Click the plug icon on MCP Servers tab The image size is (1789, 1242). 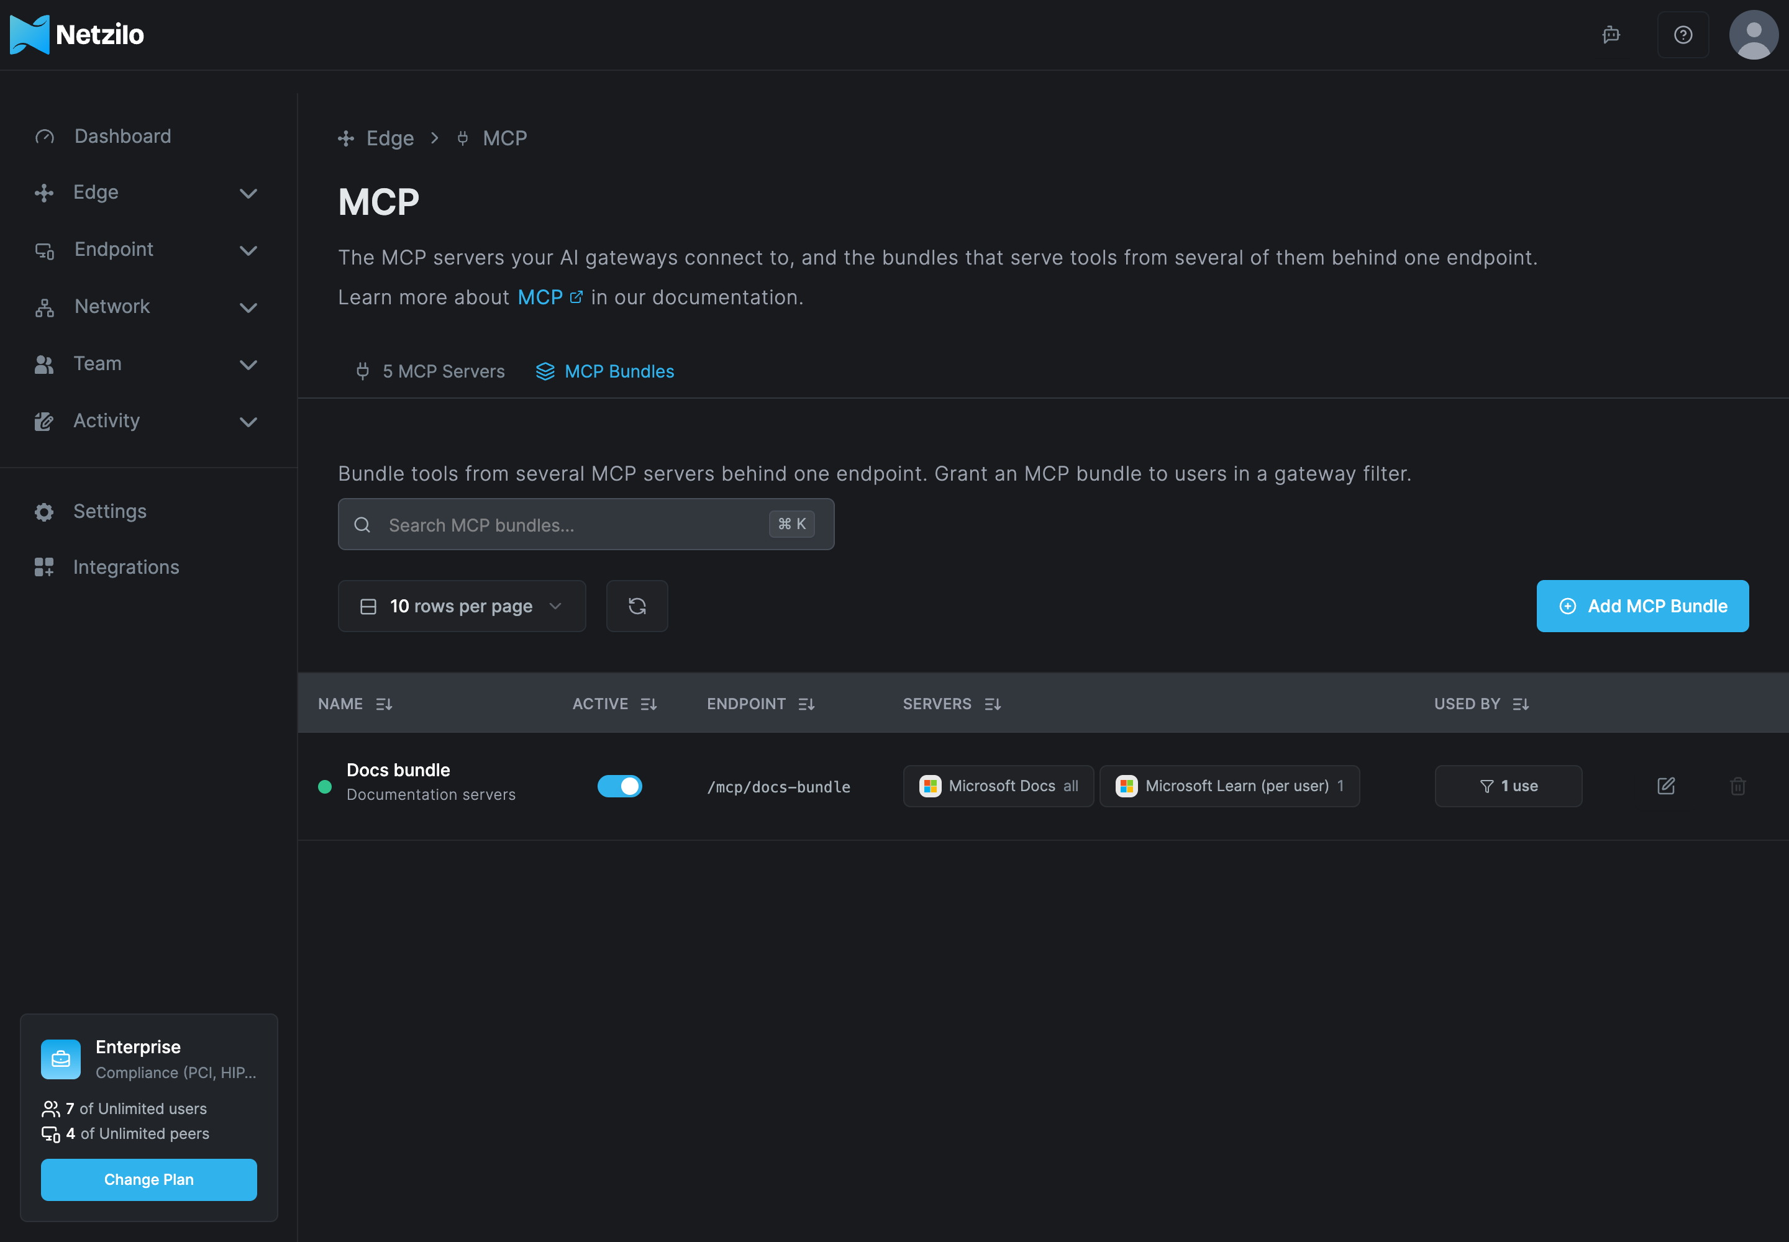[363, 371]
